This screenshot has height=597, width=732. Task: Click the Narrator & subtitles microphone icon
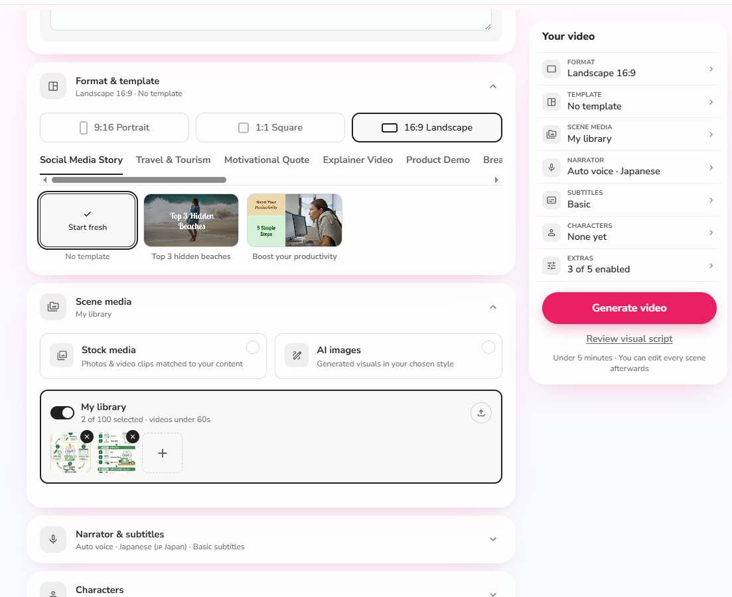pyautogui.click(x=53, y=539)
